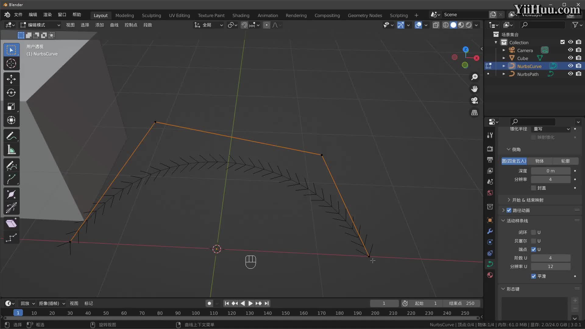Screen dimensions: 585x329
Task: Switch to the Modeling workspace tab
Action: [x=125, y=15]
